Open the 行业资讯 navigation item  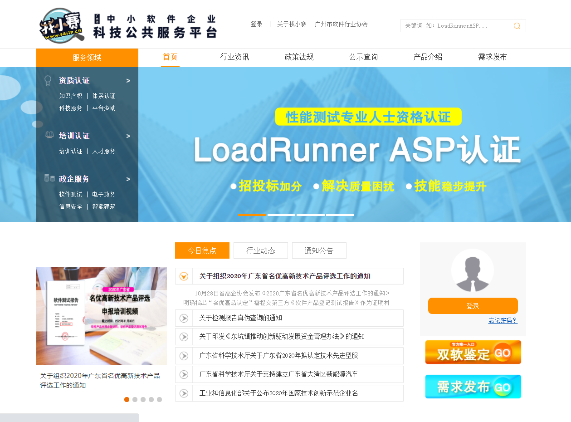coord(235,57)
